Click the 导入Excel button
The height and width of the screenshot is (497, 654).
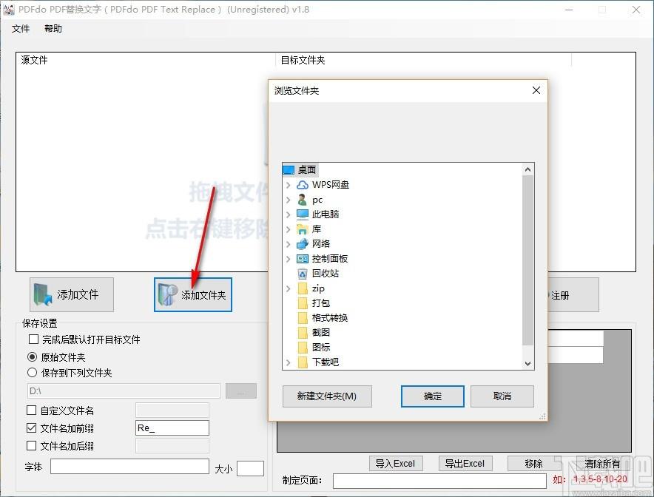396,463
